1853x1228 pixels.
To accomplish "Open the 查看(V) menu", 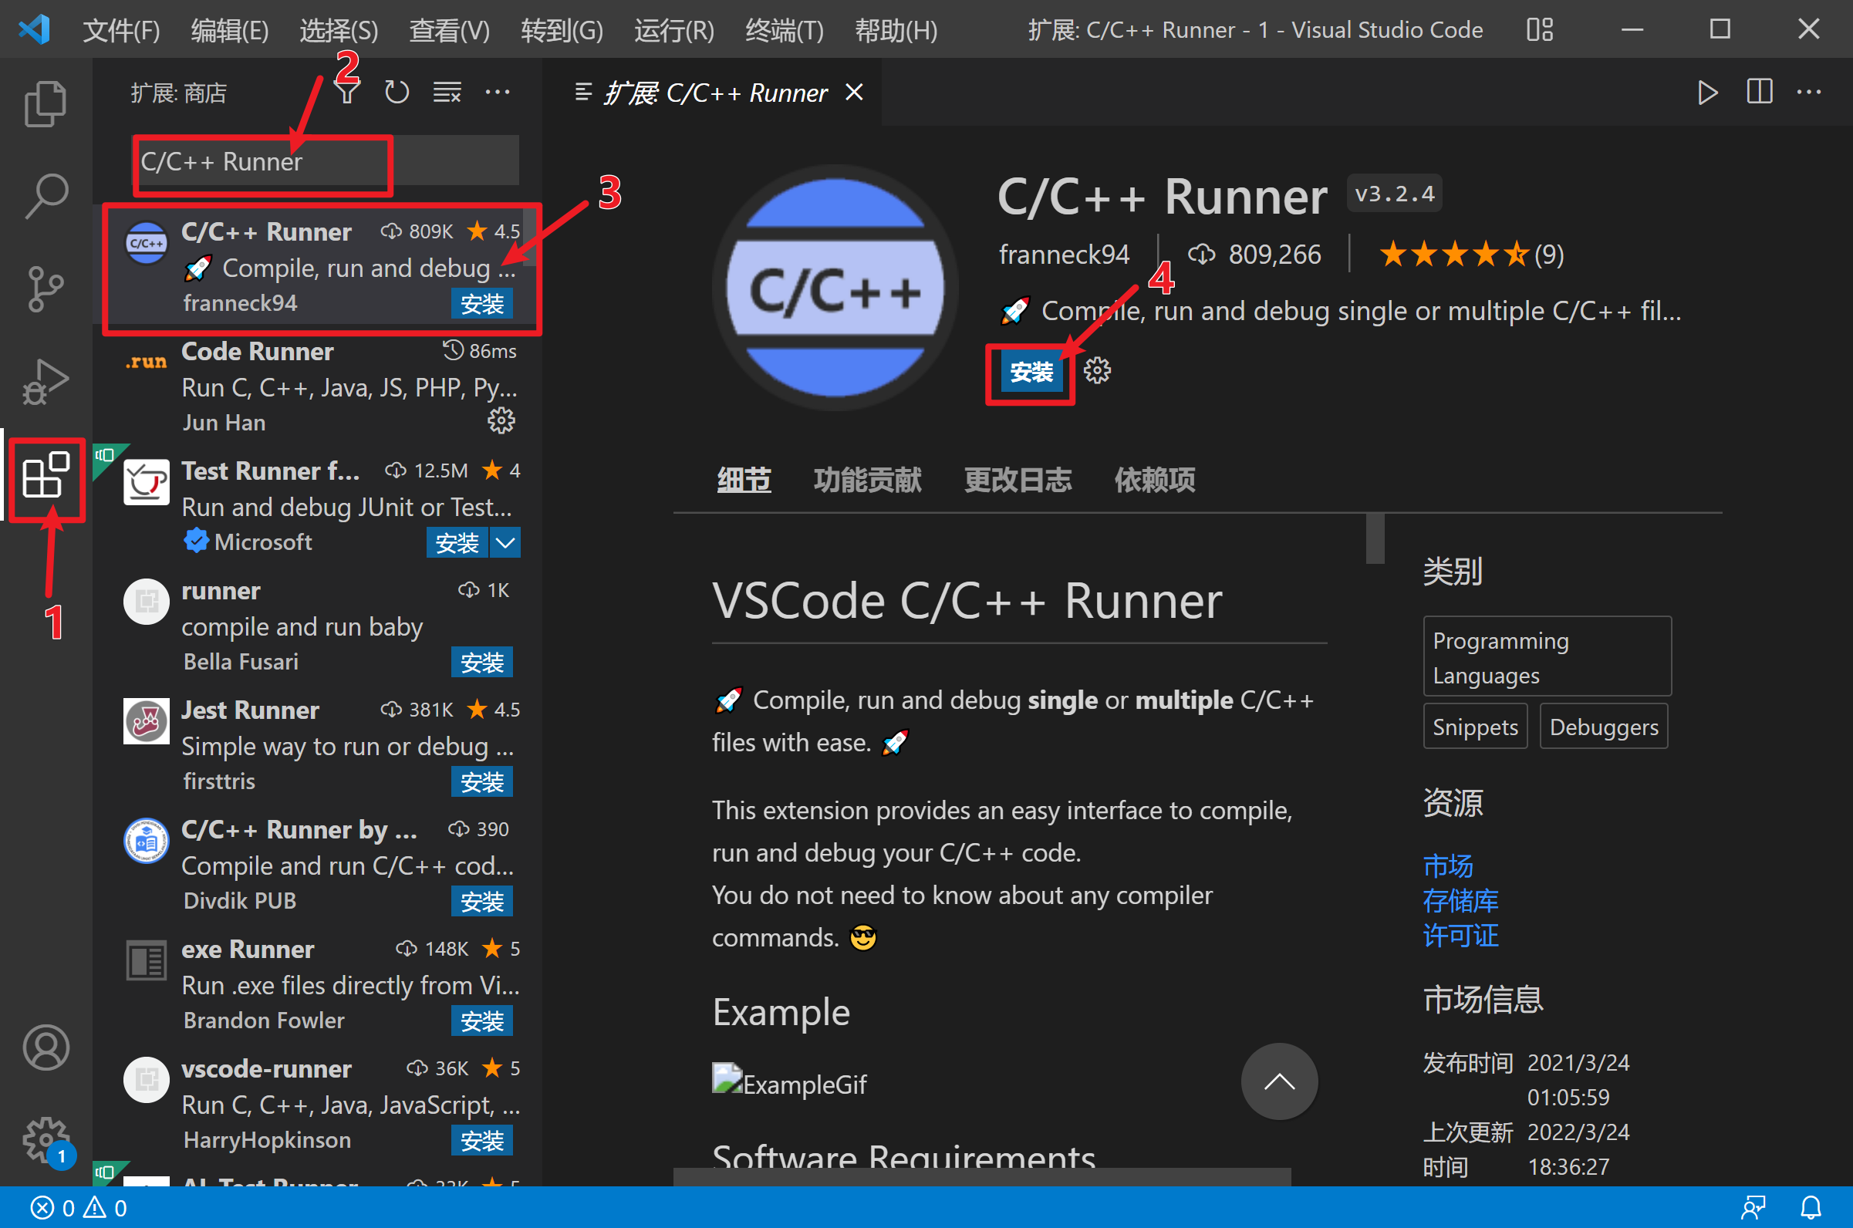I will pyautogui.click(x=448, y=30).
